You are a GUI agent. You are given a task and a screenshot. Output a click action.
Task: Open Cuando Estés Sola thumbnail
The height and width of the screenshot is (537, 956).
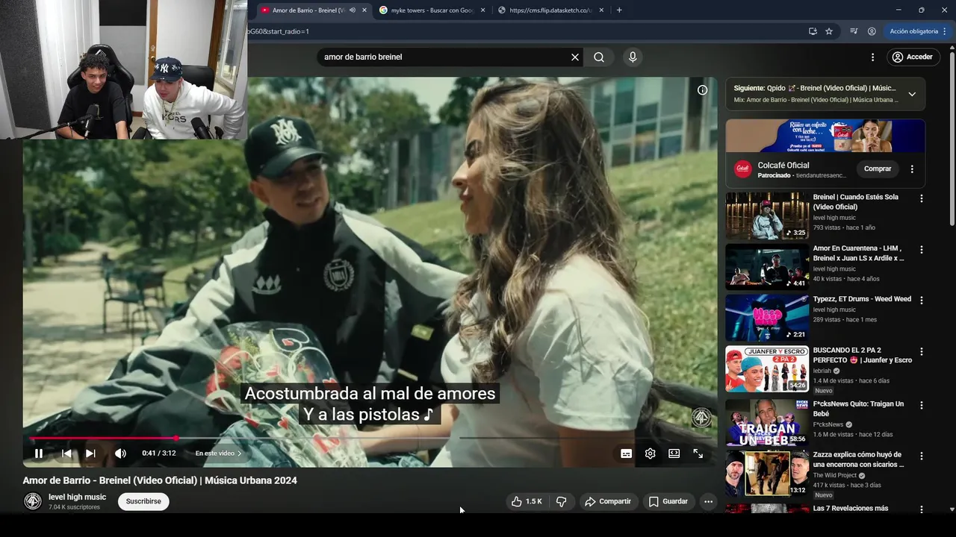tap(767, 216)
